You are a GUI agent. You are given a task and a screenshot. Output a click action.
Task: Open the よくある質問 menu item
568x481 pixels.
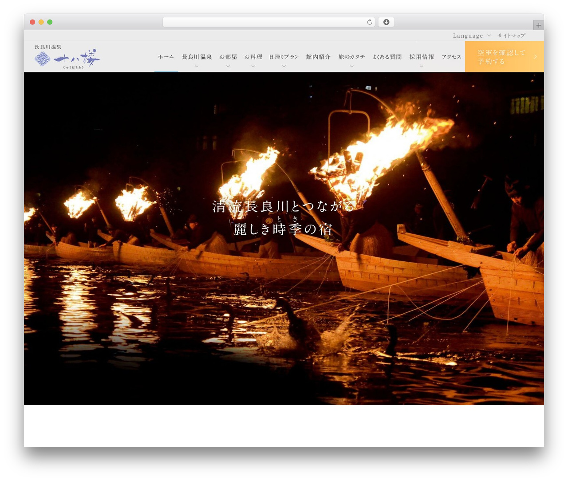[387, 57]
